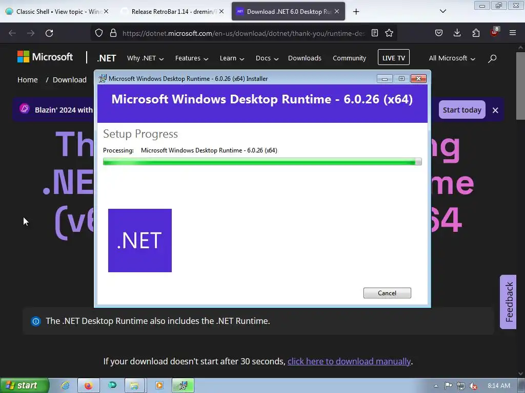Click the padlock site info icon
Image resolution: width=525 pixels, height=393 pixels.
113,33
